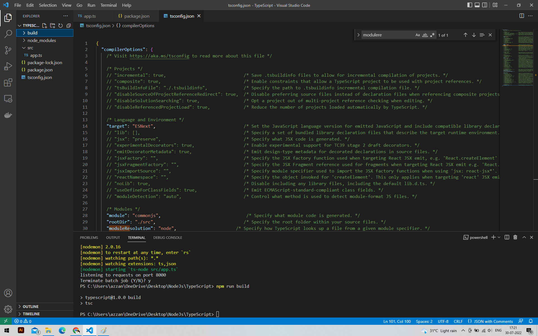Open the Source Control view
Viewport: 538px width, 336px height.
[x=8, y=50]
